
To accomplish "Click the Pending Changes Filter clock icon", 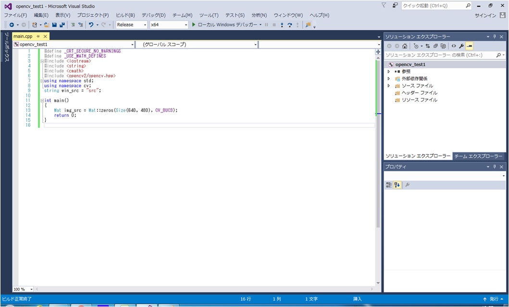I will 416,46.
